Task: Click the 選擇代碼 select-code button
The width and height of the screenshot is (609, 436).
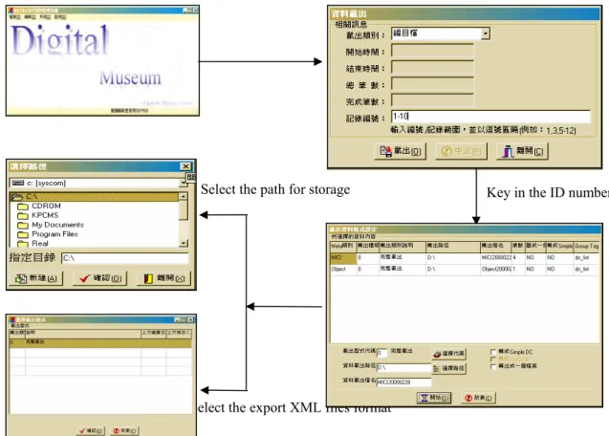Action: tap(449, 354)
